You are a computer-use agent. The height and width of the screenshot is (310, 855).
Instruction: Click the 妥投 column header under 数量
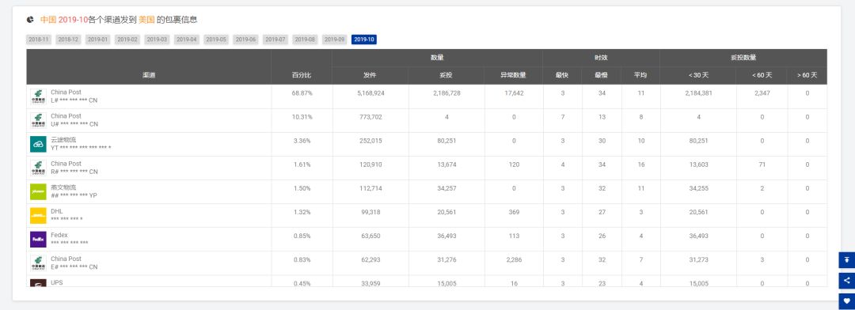(446, 75)
